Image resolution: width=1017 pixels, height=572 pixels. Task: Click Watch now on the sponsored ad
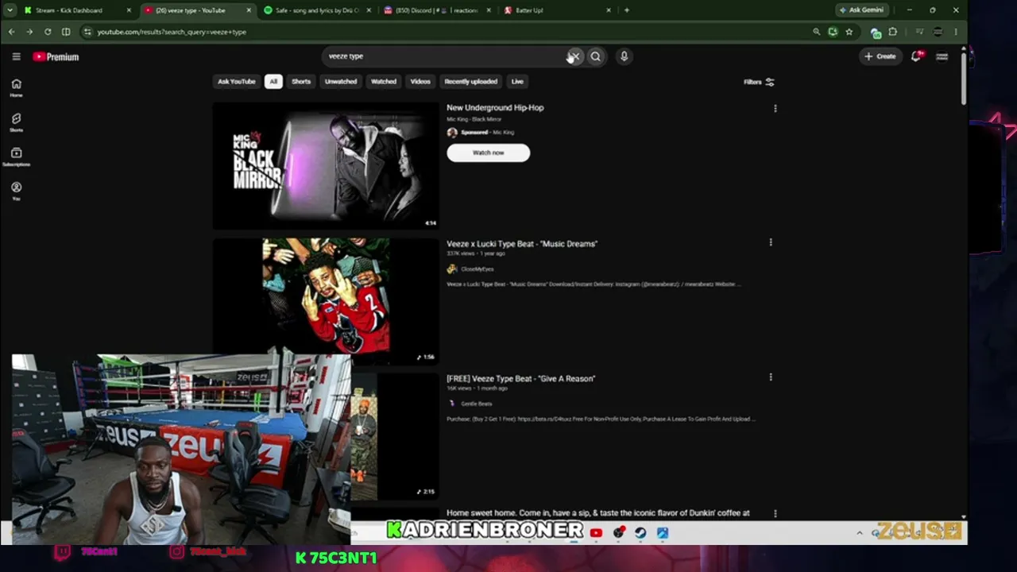(488, 153)
